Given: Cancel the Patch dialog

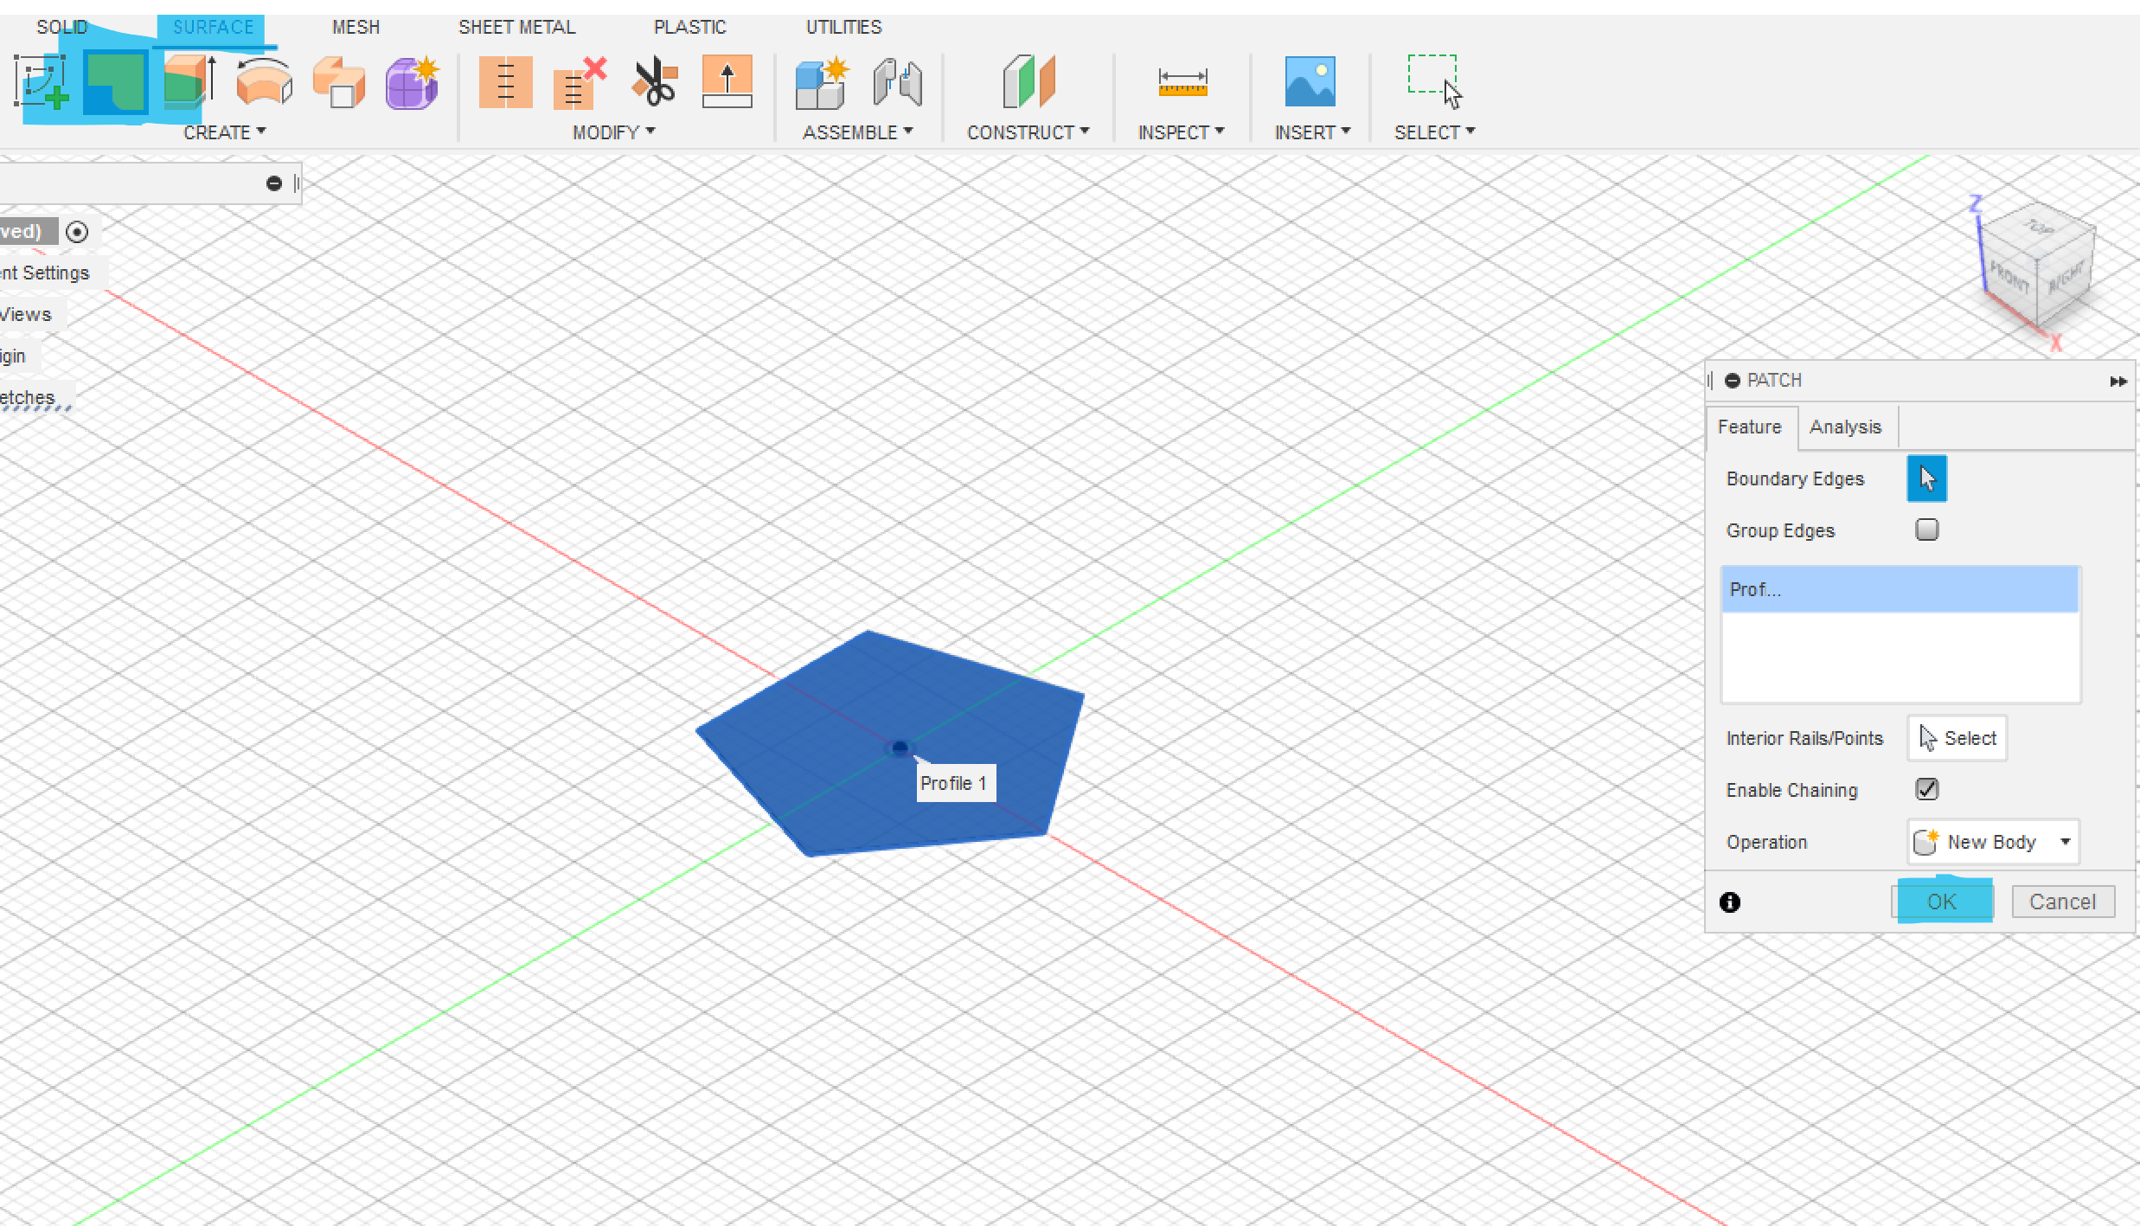Looking at the screenshot, I should [x=2062, y=902].
